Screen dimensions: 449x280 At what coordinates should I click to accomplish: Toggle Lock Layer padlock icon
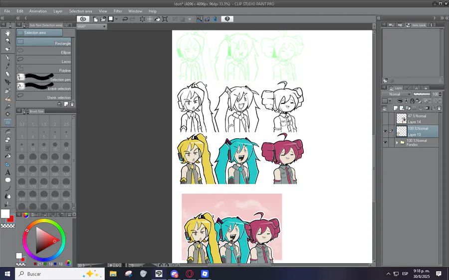point(412,101)
